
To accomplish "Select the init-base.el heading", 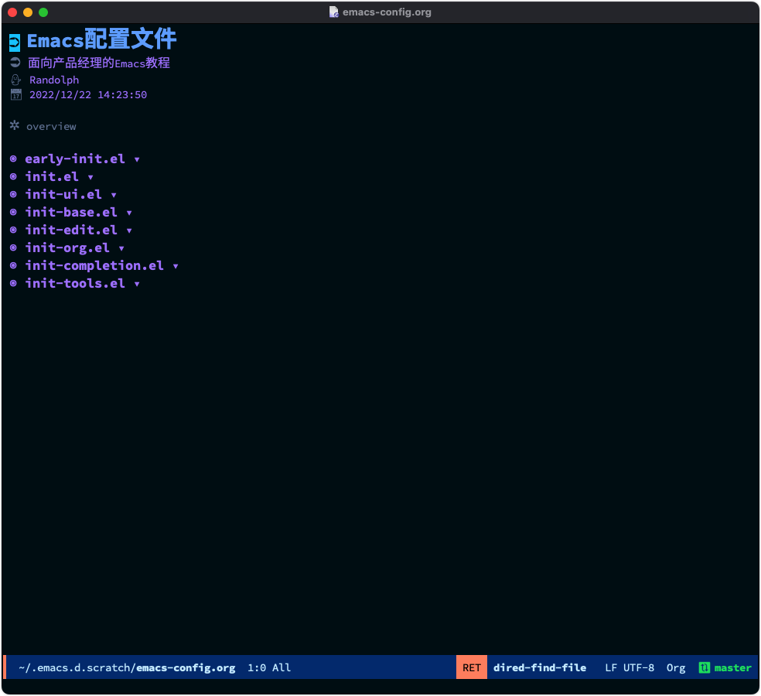I will [71, 212].
